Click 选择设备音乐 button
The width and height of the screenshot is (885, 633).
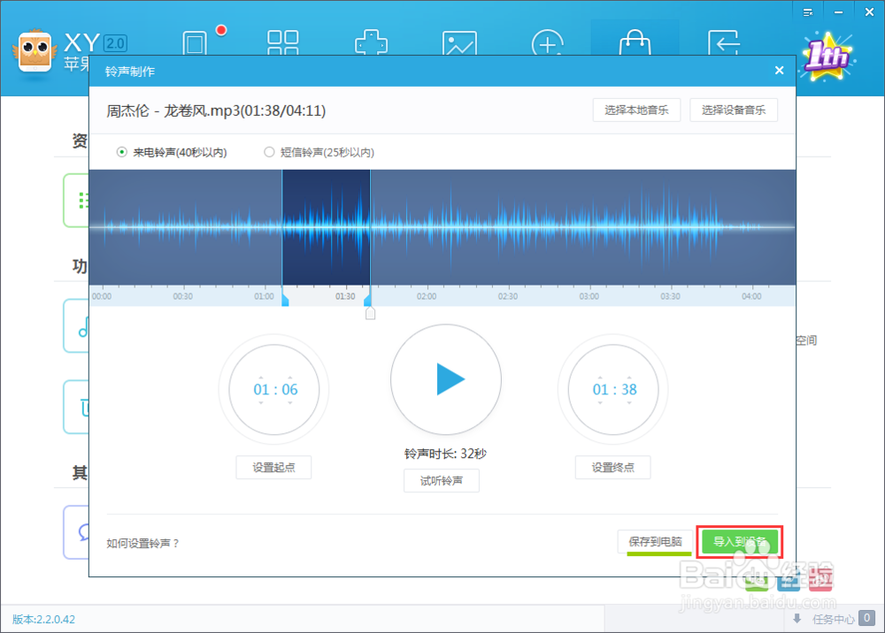coord(734,110)
